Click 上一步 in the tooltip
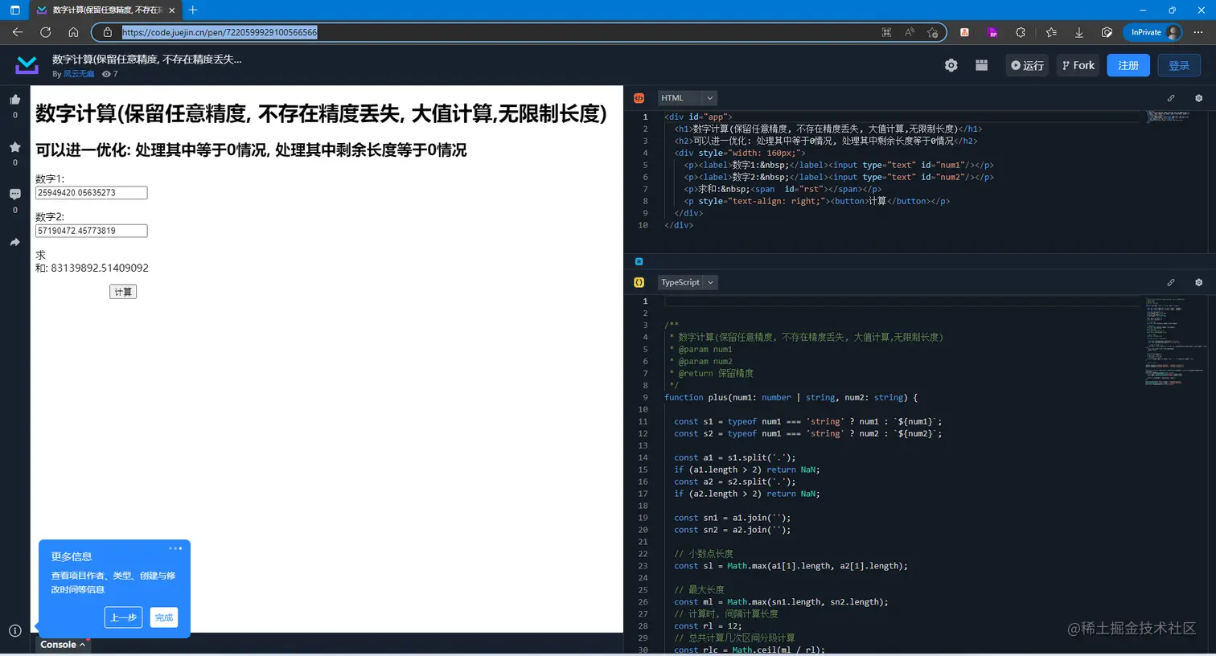Image resolution: width=1216 pixels, height=656 pixels. (x=123, y=617)
